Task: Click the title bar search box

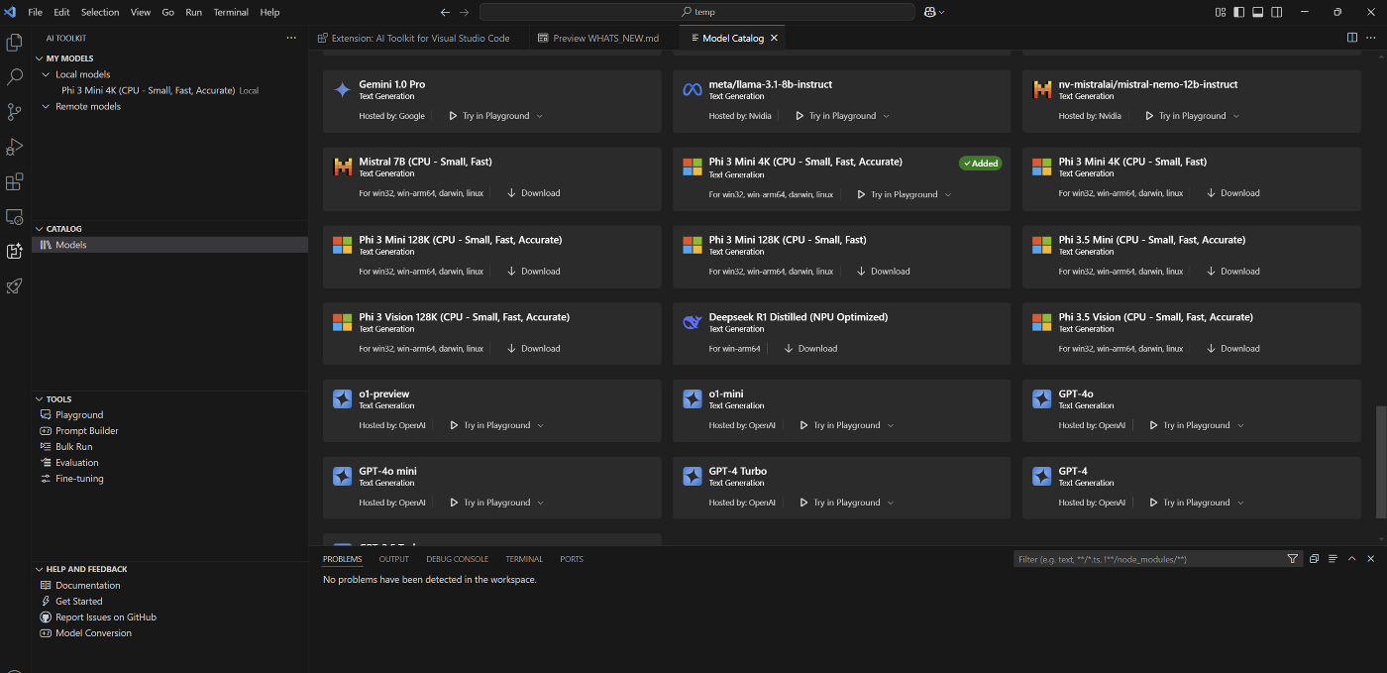Action: pyautogui.click(x=697, y=12)
